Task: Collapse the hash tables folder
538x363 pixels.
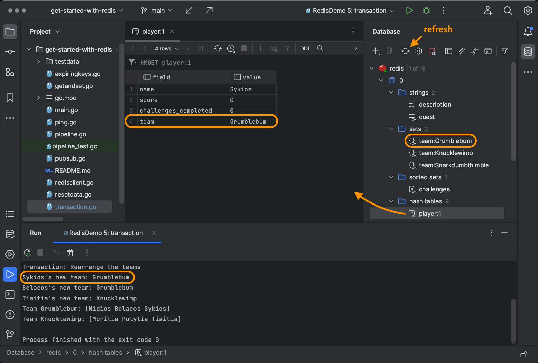Action: [391, 201]
